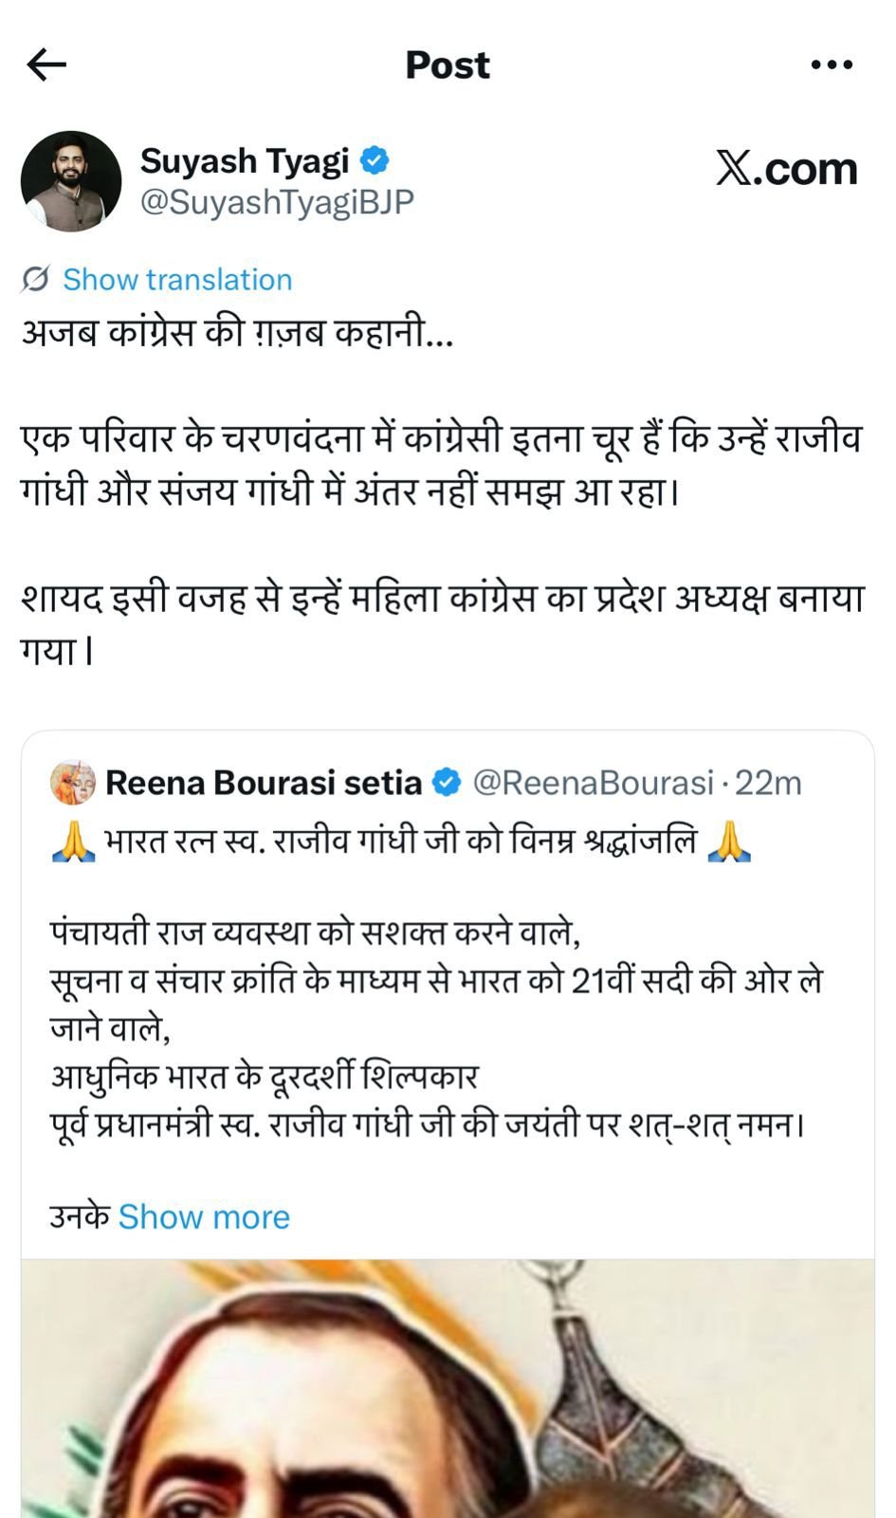Image resolution: width=896 pixels, height=1518 pixels.
Task: Open the Suyash Tyagi display name
Action: click(245, 161)
